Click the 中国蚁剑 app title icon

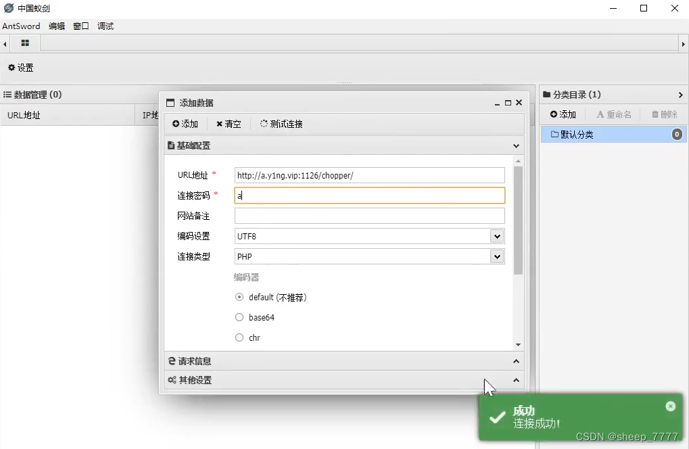tap(8, 8)
